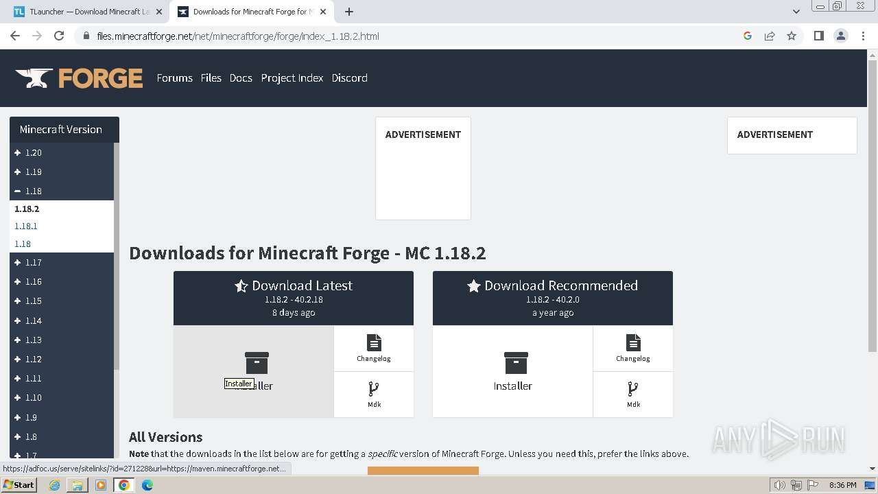Click the Google icon in address bar

(748, 36)
